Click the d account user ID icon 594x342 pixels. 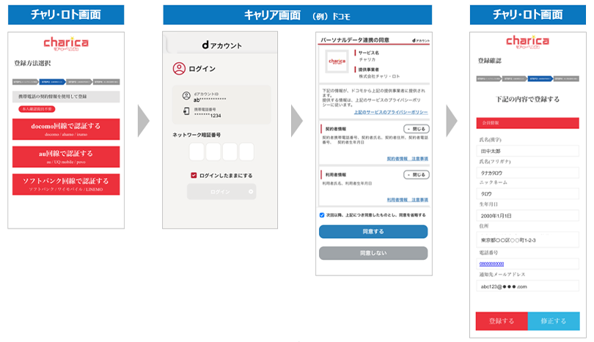point(186,96)
